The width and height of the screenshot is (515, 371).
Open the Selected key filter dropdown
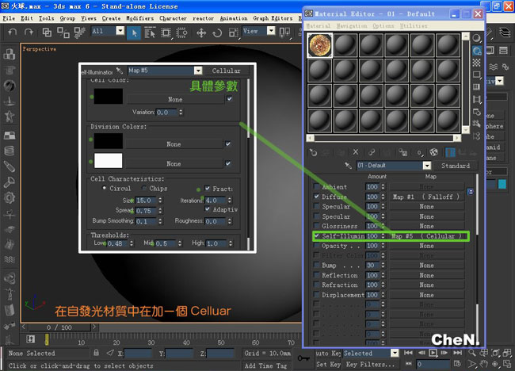coord(395,354)
